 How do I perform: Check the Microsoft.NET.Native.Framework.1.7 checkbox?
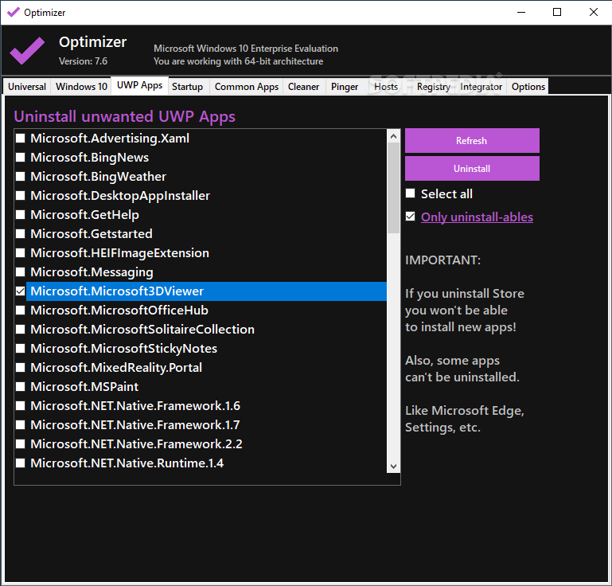tap(21, 425)
